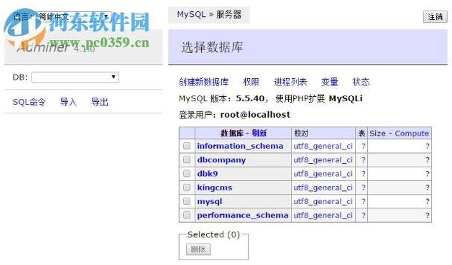Screen dimensions: 452x265
Task: Click the 删除 delete button
Action: tap(198, 249)
